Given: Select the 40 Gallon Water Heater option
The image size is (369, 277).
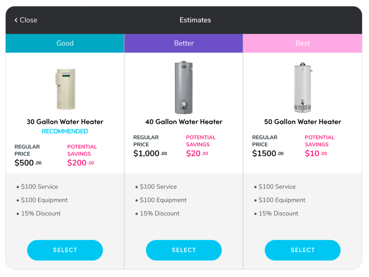Looking at the screenshot, I should pos(183,250).
